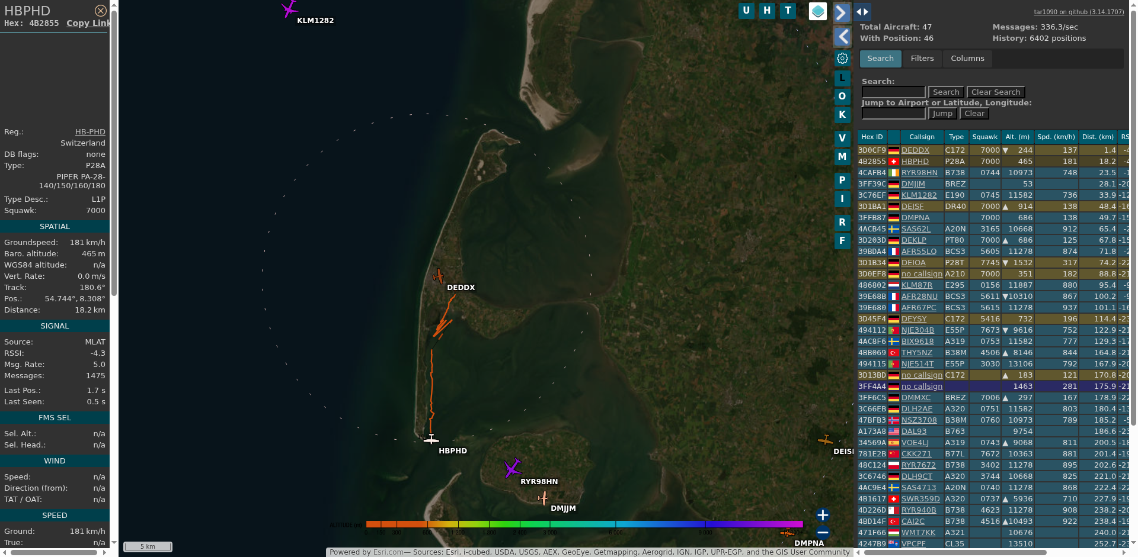Image resolution: width=1138 pixels, height=557 pixels.
Task: Switch to the Filters tab
Action: coord(922,59)
